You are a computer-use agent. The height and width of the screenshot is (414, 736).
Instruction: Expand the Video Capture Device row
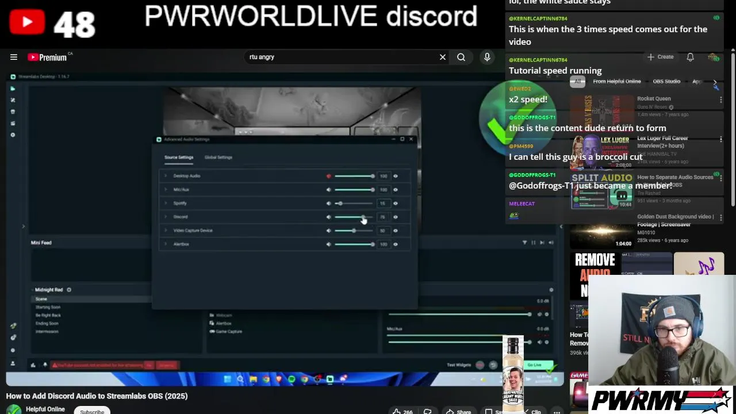[166, 231]
